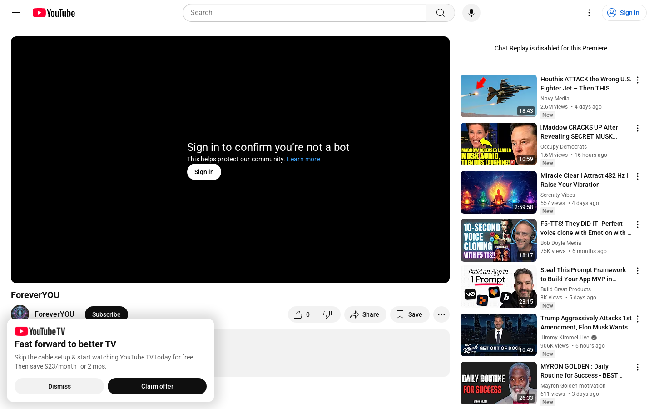Click Serenity Vibes channel name
Viewport: 654px width, 409px height.
tap(558, 195)
